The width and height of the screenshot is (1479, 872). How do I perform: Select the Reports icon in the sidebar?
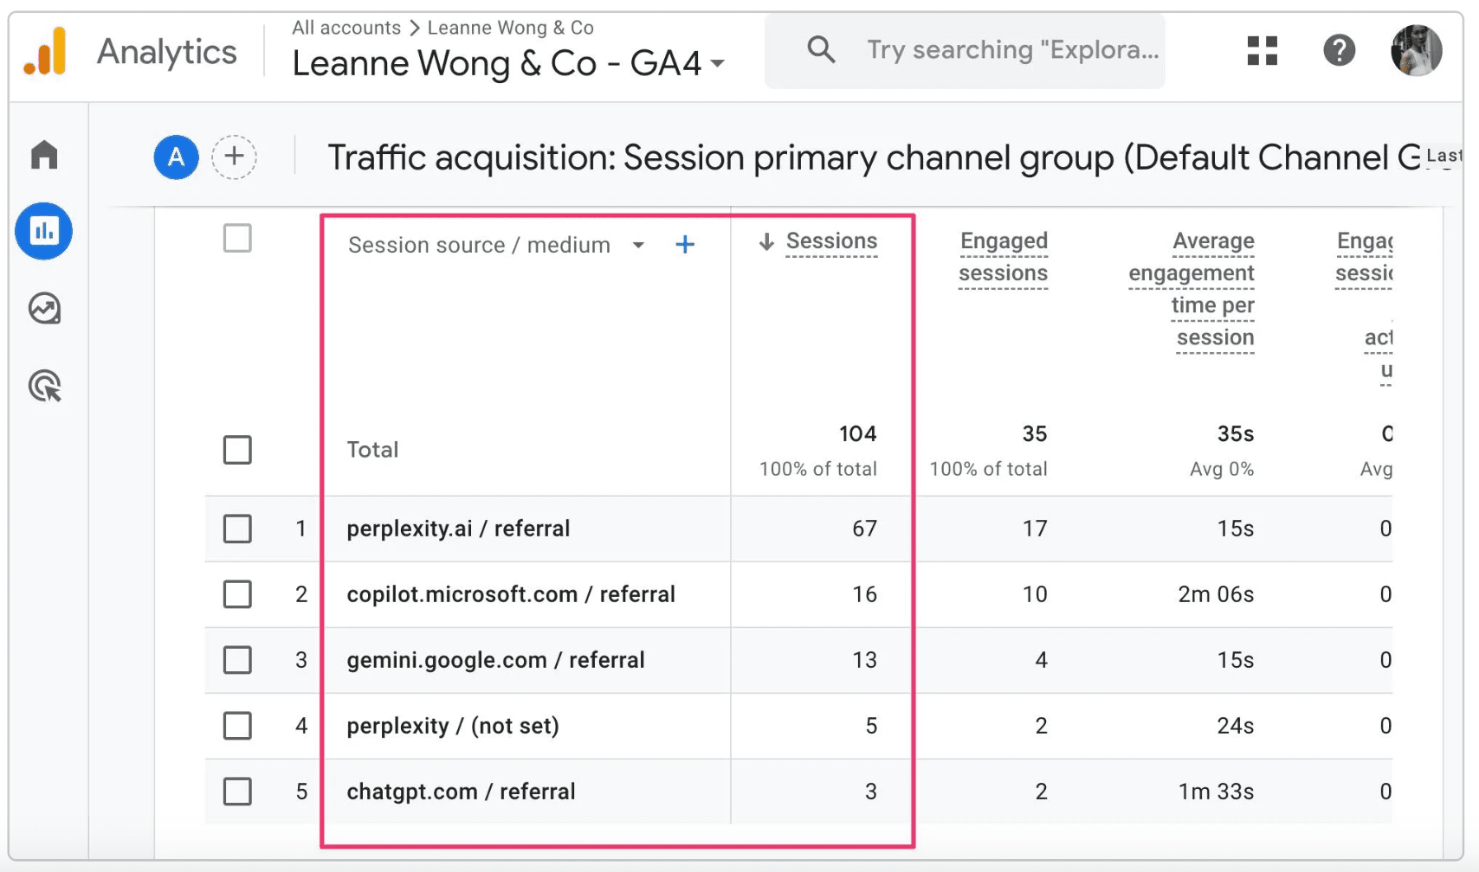pyautogui.click(x=43, y=231)
